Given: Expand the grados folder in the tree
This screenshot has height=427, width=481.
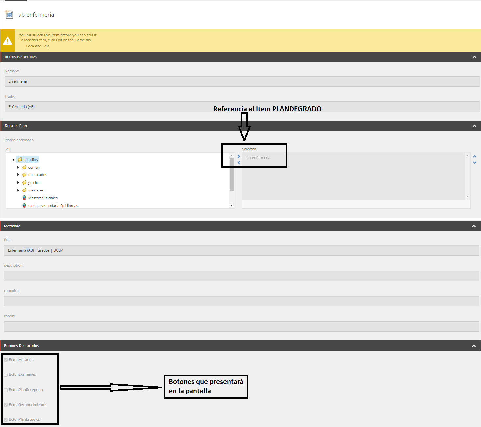Looking at the screenshot, I should [18, 183].
